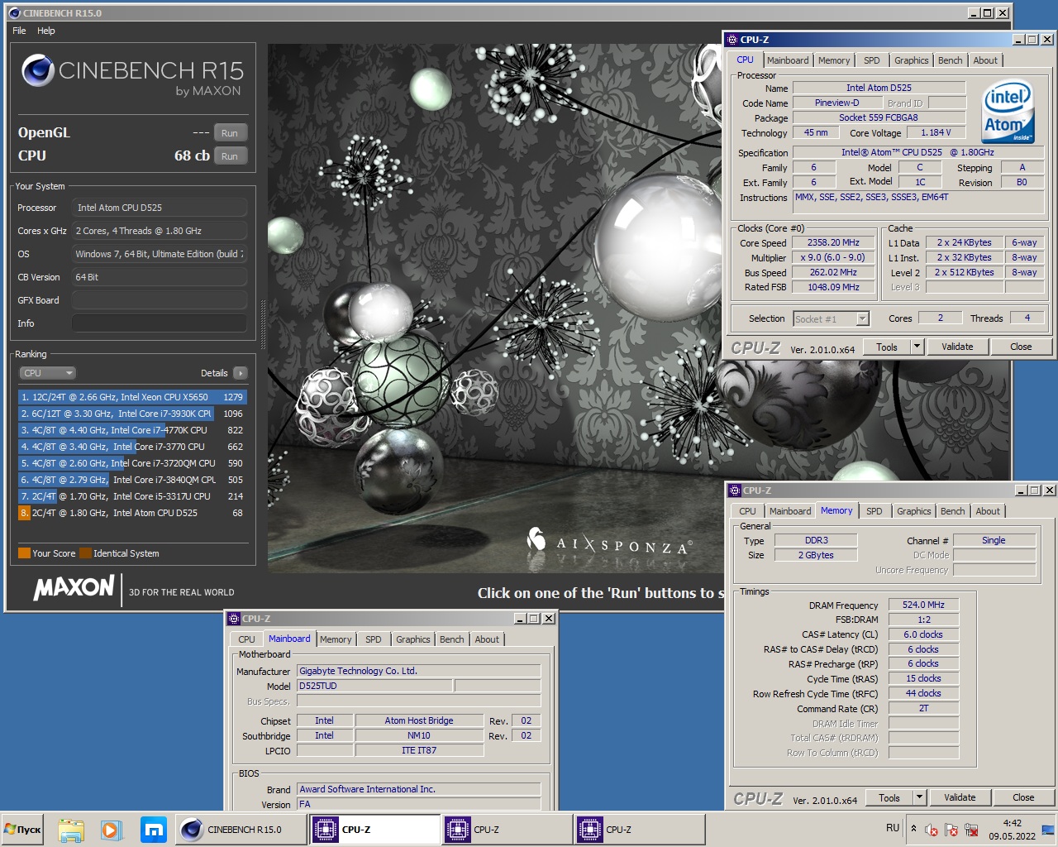
Task: Show hidden tray icons with the arrow
Action: coord(913,828)
